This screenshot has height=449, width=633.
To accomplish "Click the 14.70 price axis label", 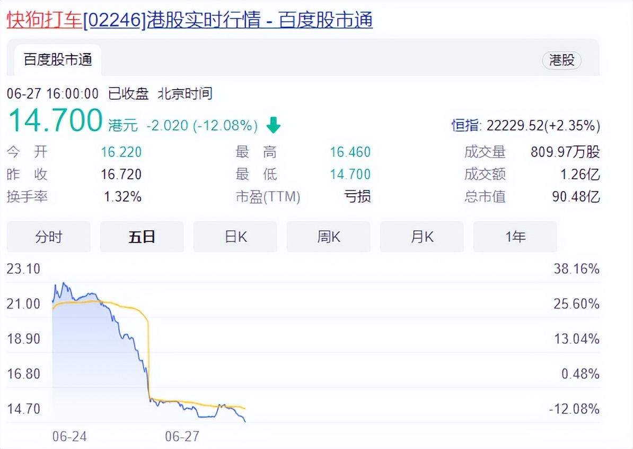I will point(23,409).
